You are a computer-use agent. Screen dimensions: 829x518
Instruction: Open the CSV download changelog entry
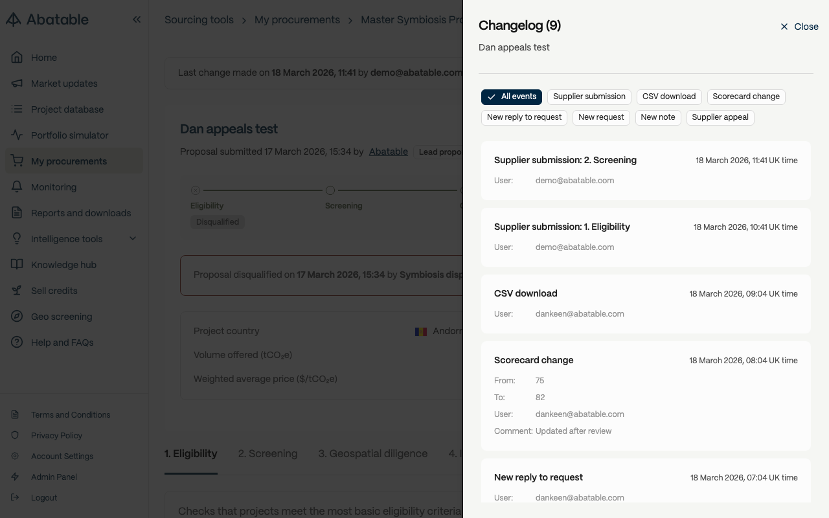point(646,304)
